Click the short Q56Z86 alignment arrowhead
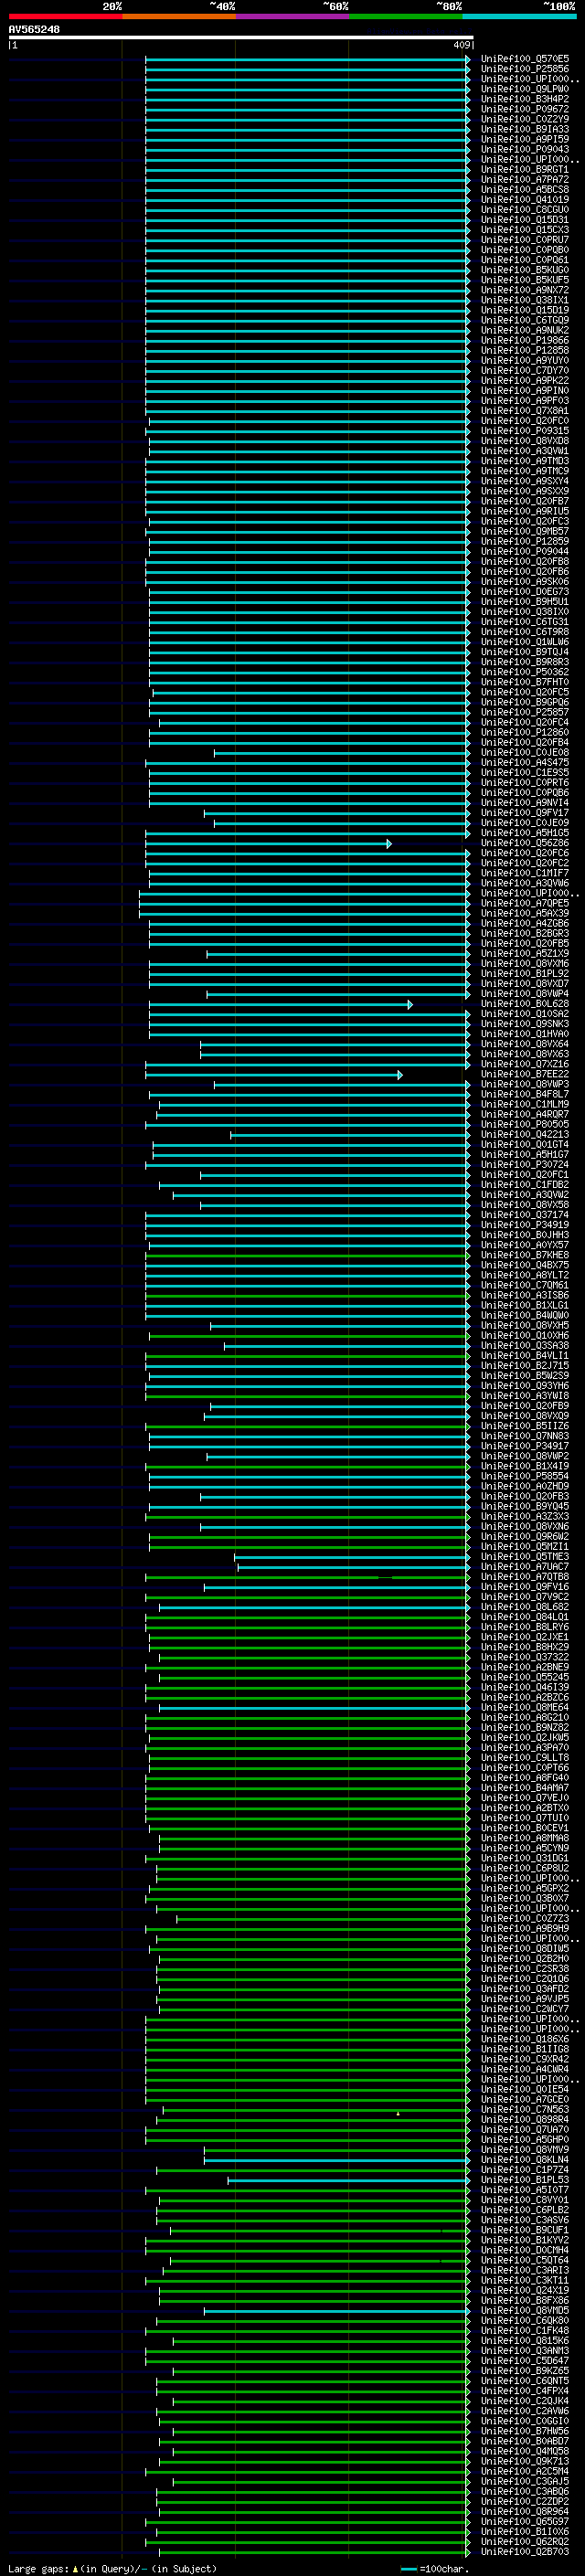Image resolution: width=585 pixels, height=2576 pixels. point(389,844)
